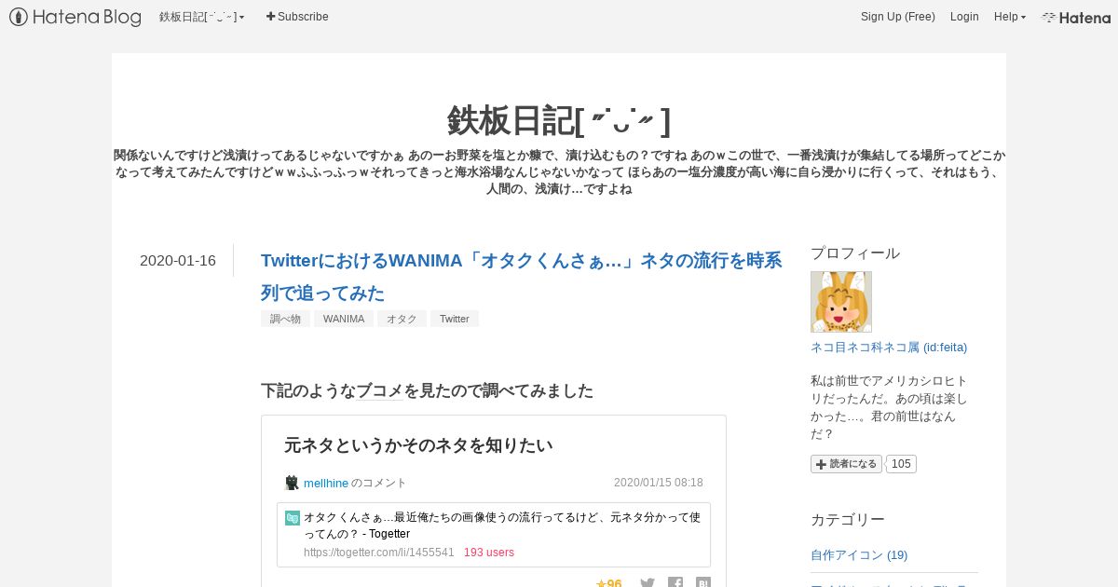Image resolution: width=1118 pixels, height=587 pixels.
Task: Click the 193 users bookmark count
Action: click(489, 553)
